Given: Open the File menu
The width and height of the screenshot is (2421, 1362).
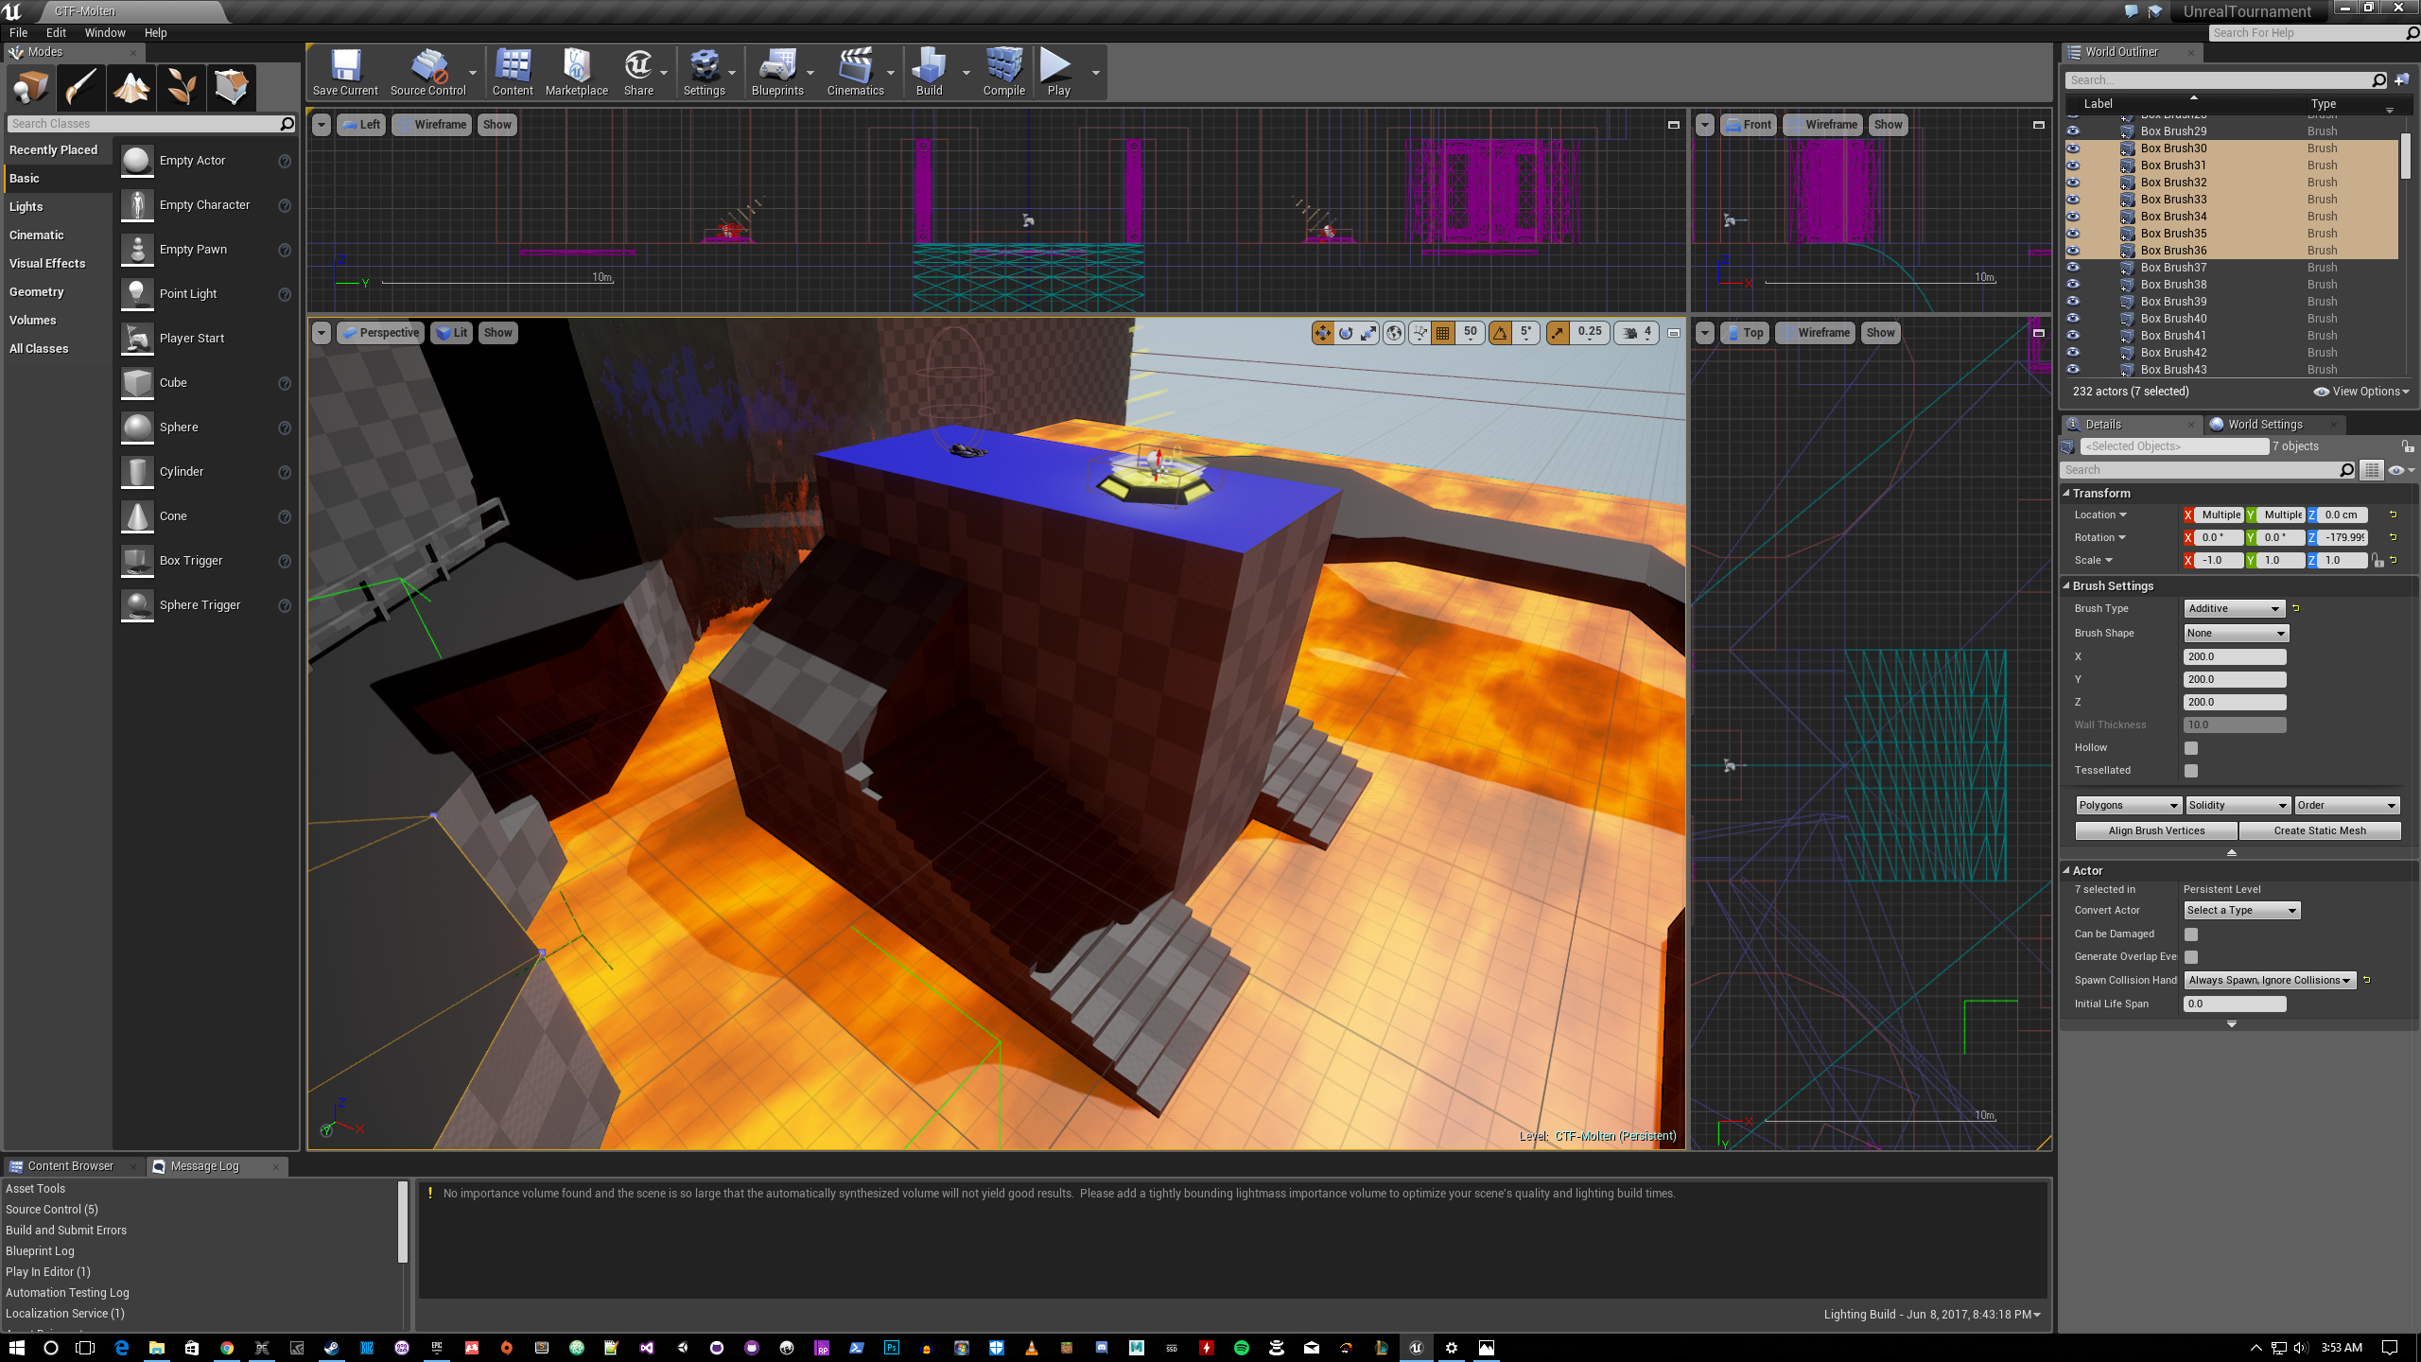Looking at the screenshot, I should pyautogui.click(x=18, y=32).
